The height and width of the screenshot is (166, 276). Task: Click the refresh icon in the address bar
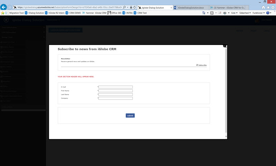pos(135,7)
